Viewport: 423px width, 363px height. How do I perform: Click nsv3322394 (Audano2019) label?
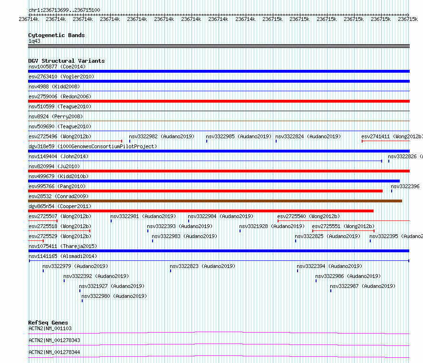(329, 266)
